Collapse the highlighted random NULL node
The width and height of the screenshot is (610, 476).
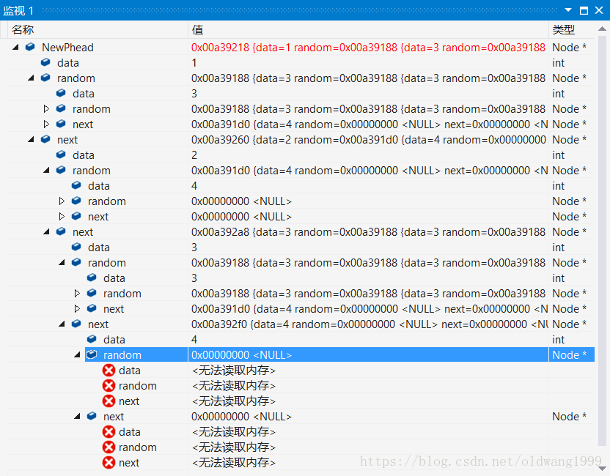(x=77, y=354)
